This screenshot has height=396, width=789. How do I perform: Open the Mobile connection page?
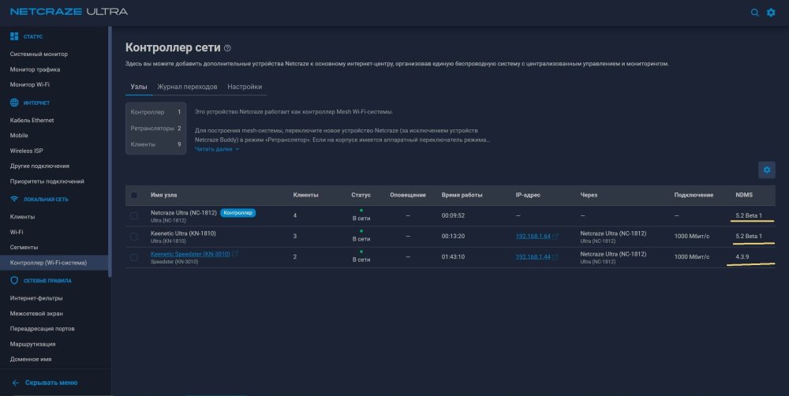[x=19, y=136]
